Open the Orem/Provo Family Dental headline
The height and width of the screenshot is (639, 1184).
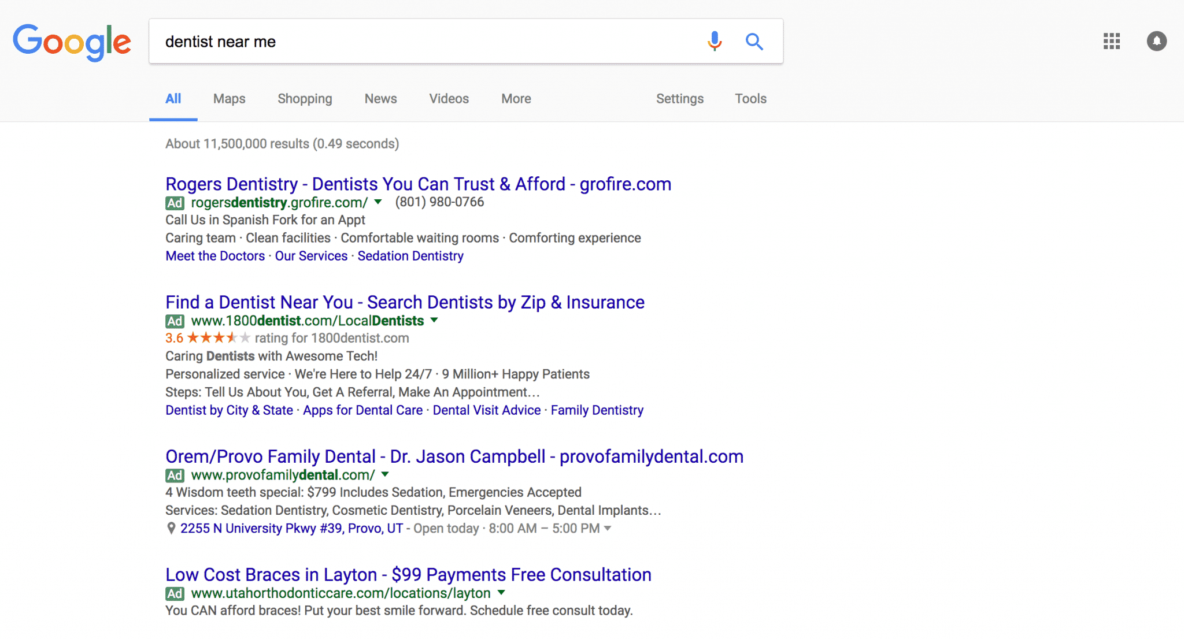(x=454, y=456)
